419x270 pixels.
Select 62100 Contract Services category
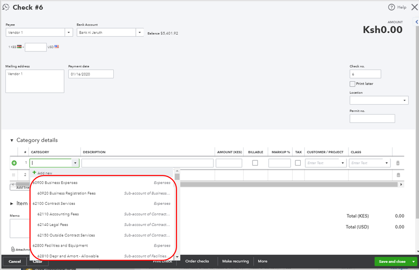coord(101,203)
